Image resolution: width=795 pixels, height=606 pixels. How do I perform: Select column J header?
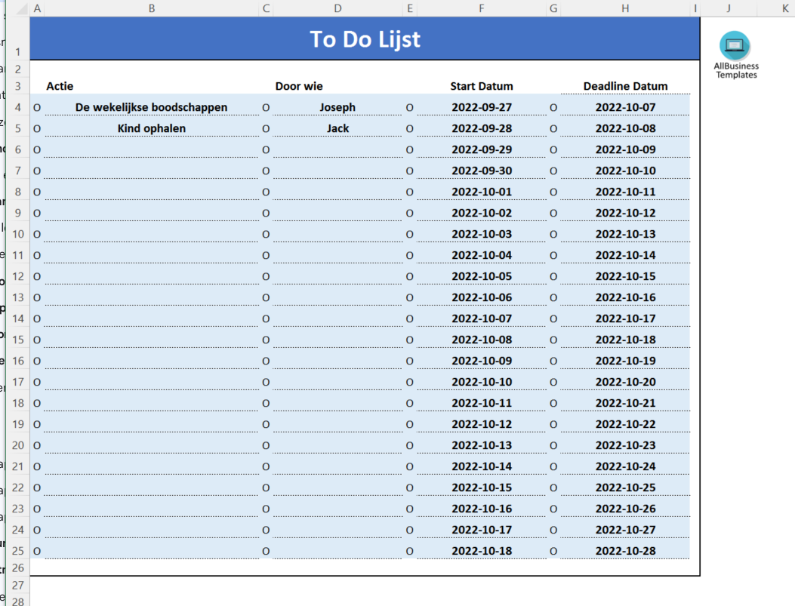tap(729, 8)
